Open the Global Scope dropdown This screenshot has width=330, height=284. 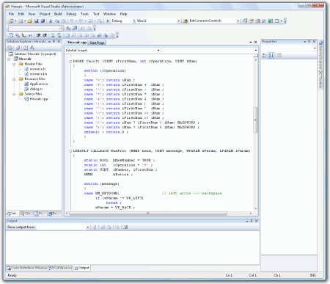tap(158, 50)
